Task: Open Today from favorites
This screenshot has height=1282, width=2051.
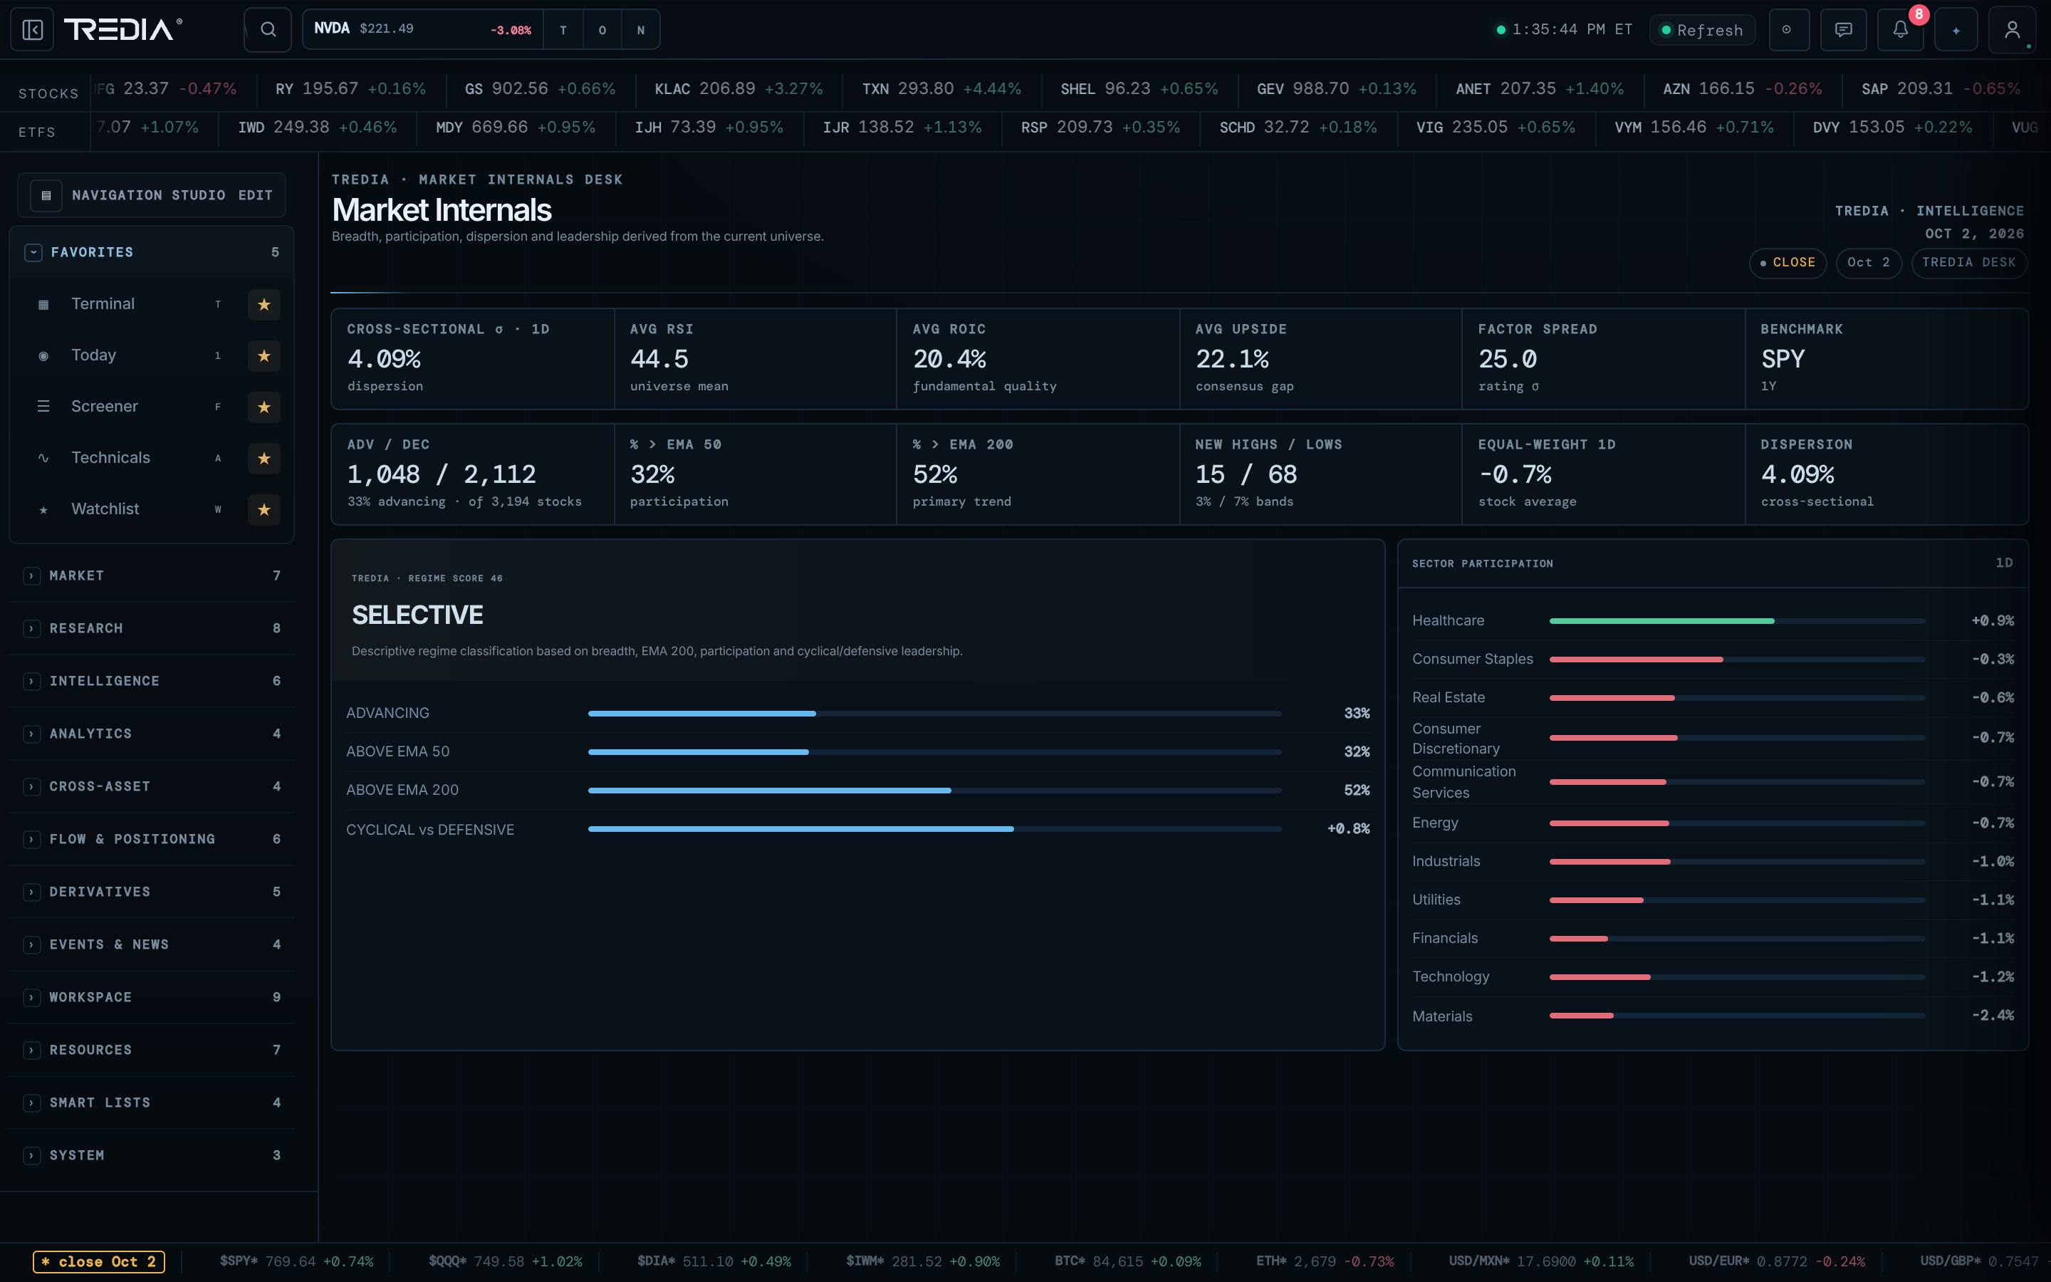Action: coord(93,356)
